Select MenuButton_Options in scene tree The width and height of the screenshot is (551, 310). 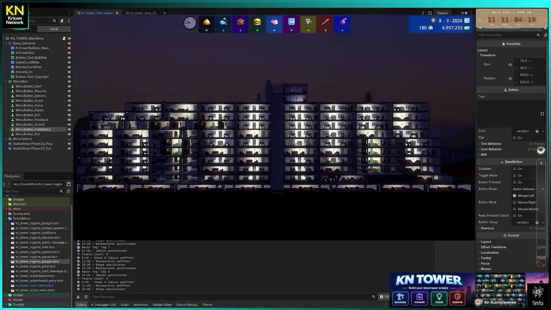click(31, 96)
